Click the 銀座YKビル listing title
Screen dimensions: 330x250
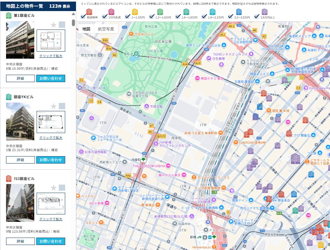[x=24, y=97]
